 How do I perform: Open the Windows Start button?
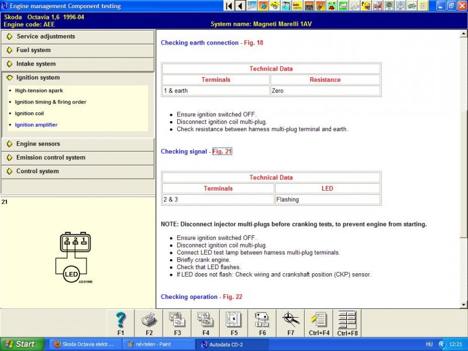(22, 344)
